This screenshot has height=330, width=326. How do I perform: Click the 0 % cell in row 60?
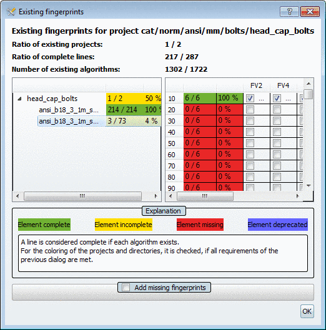[230, 154]
